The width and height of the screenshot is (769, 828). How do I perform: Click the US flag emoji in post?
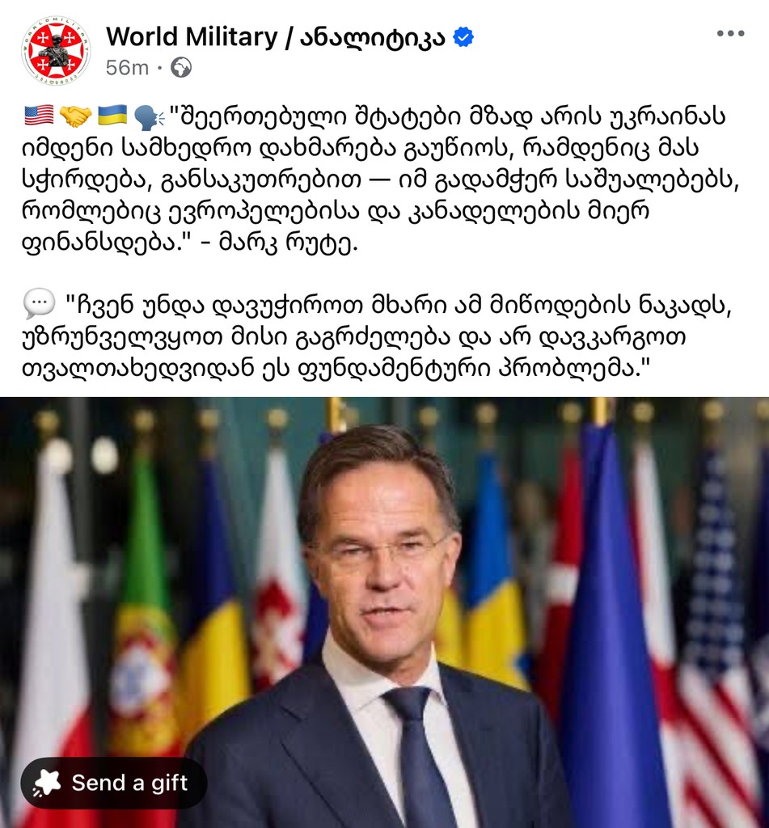pos(39,116)
